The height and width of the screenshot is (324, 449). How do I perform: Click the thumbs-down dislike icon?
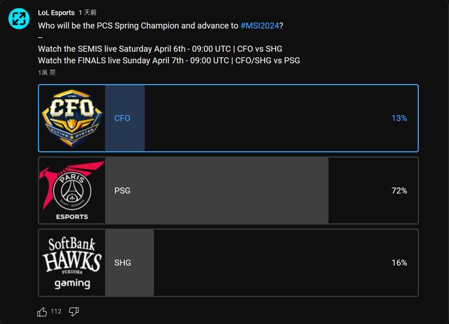74,311
